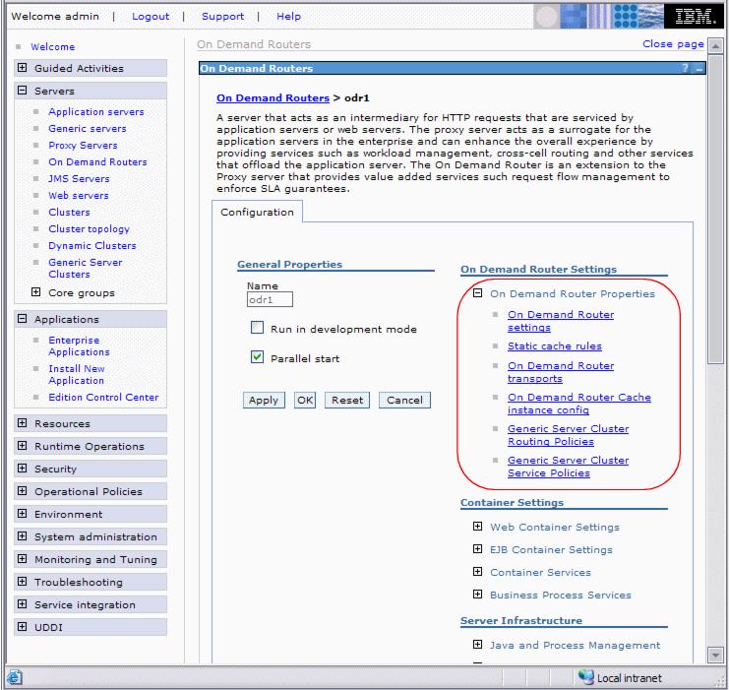The width and height of the screenshot is (729, 690).
Task: Click On Demand Routers breadcrumb link
Action: [273, 98]
